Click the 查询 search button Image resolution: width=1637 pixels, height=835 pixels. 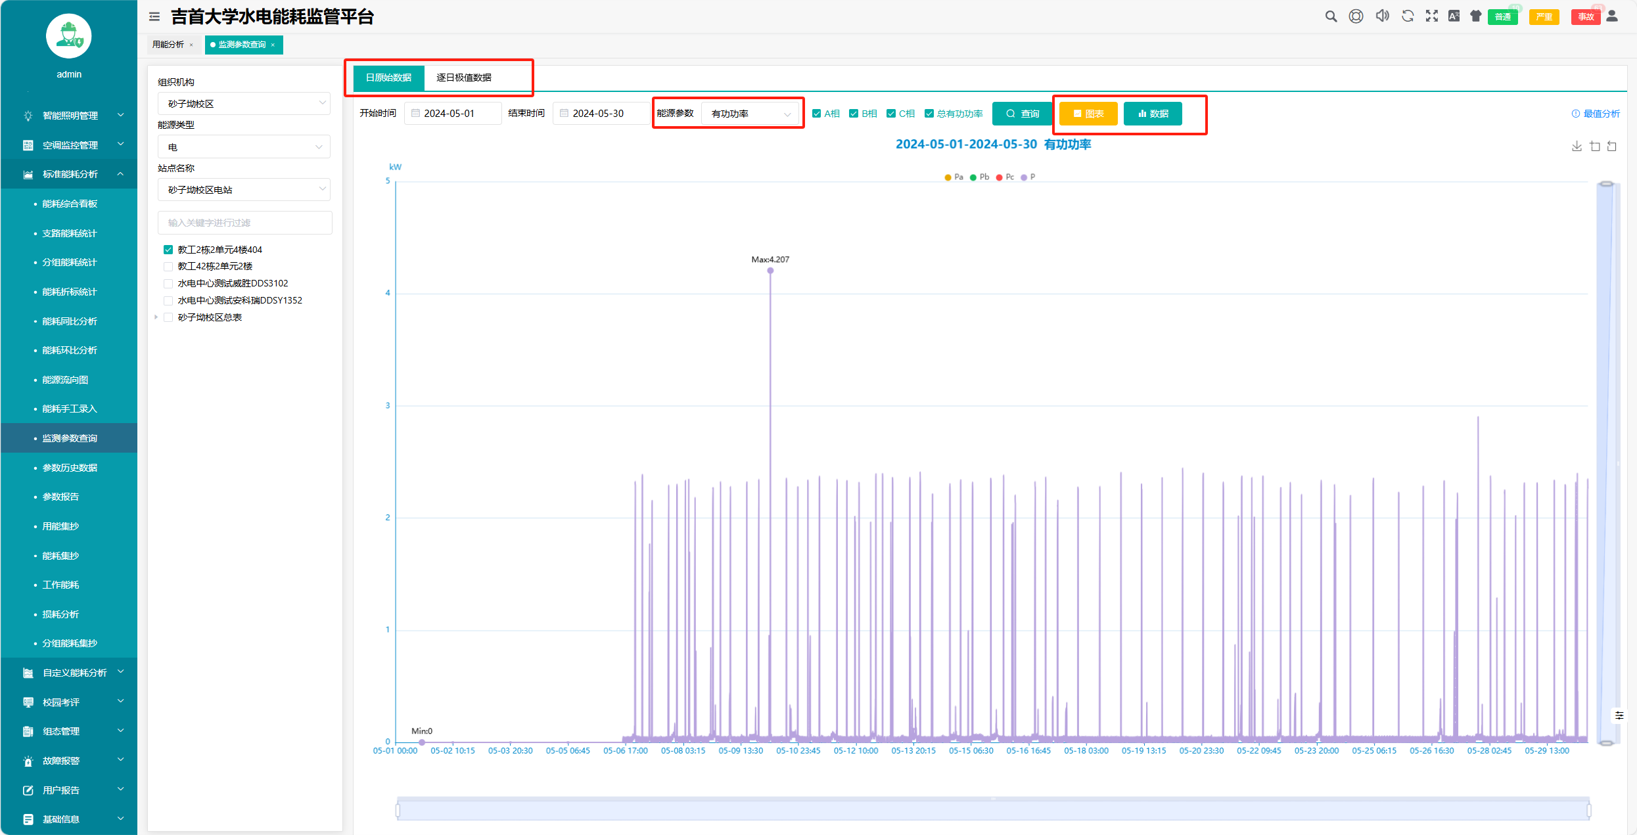1022,114
